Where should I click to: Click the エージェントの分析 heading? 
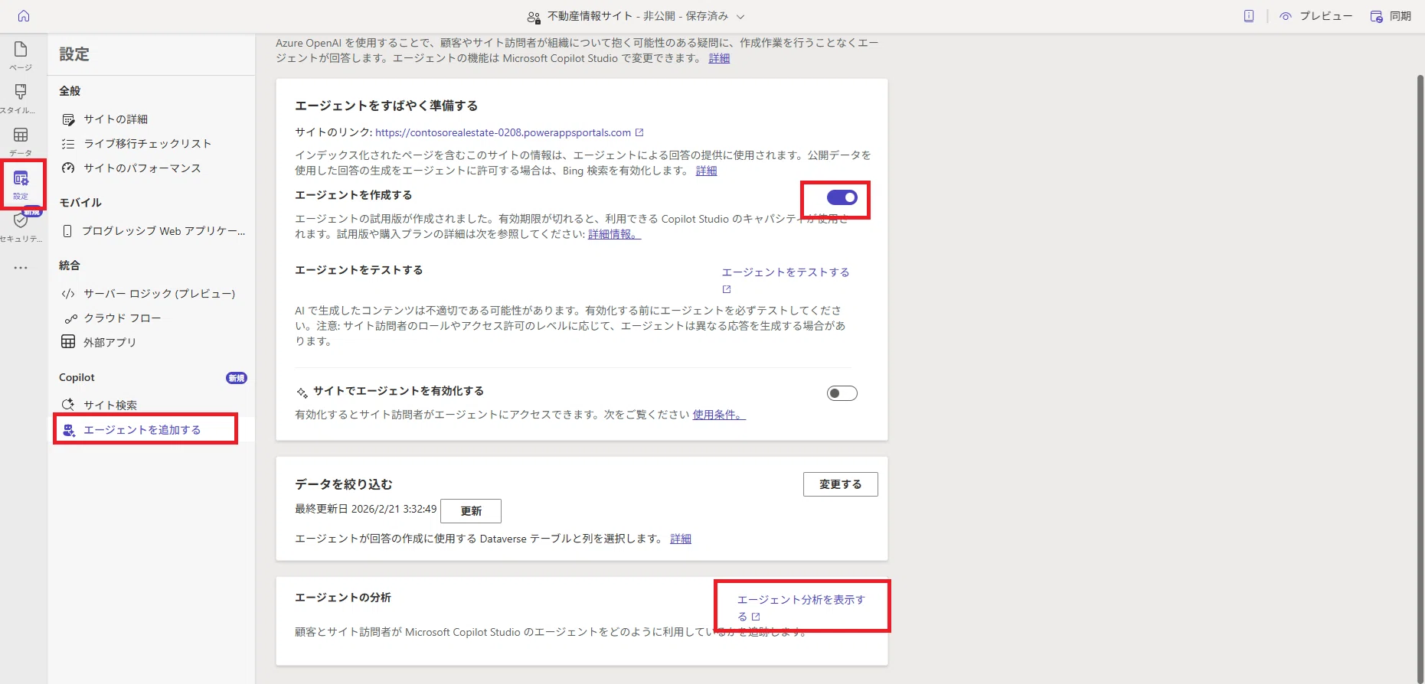[343, 598]
